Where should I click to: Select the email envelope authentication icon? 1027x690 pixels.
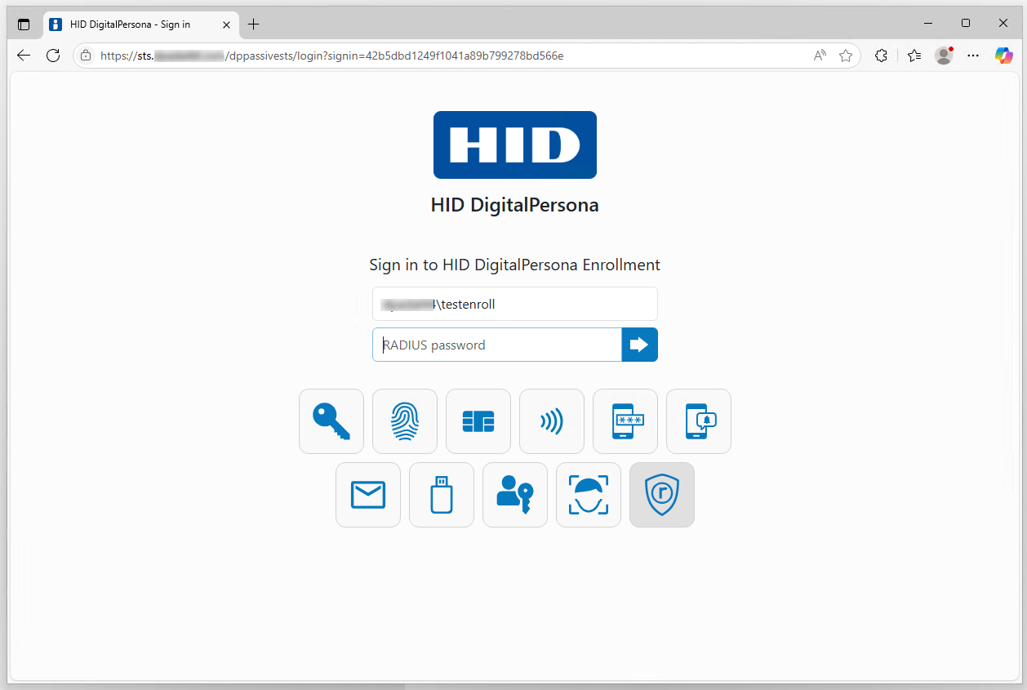pos(367,495)
